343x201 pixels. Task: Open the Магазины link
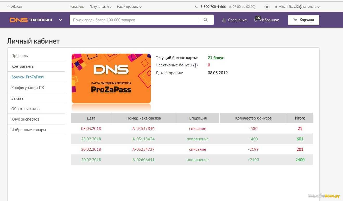[77, 7]
